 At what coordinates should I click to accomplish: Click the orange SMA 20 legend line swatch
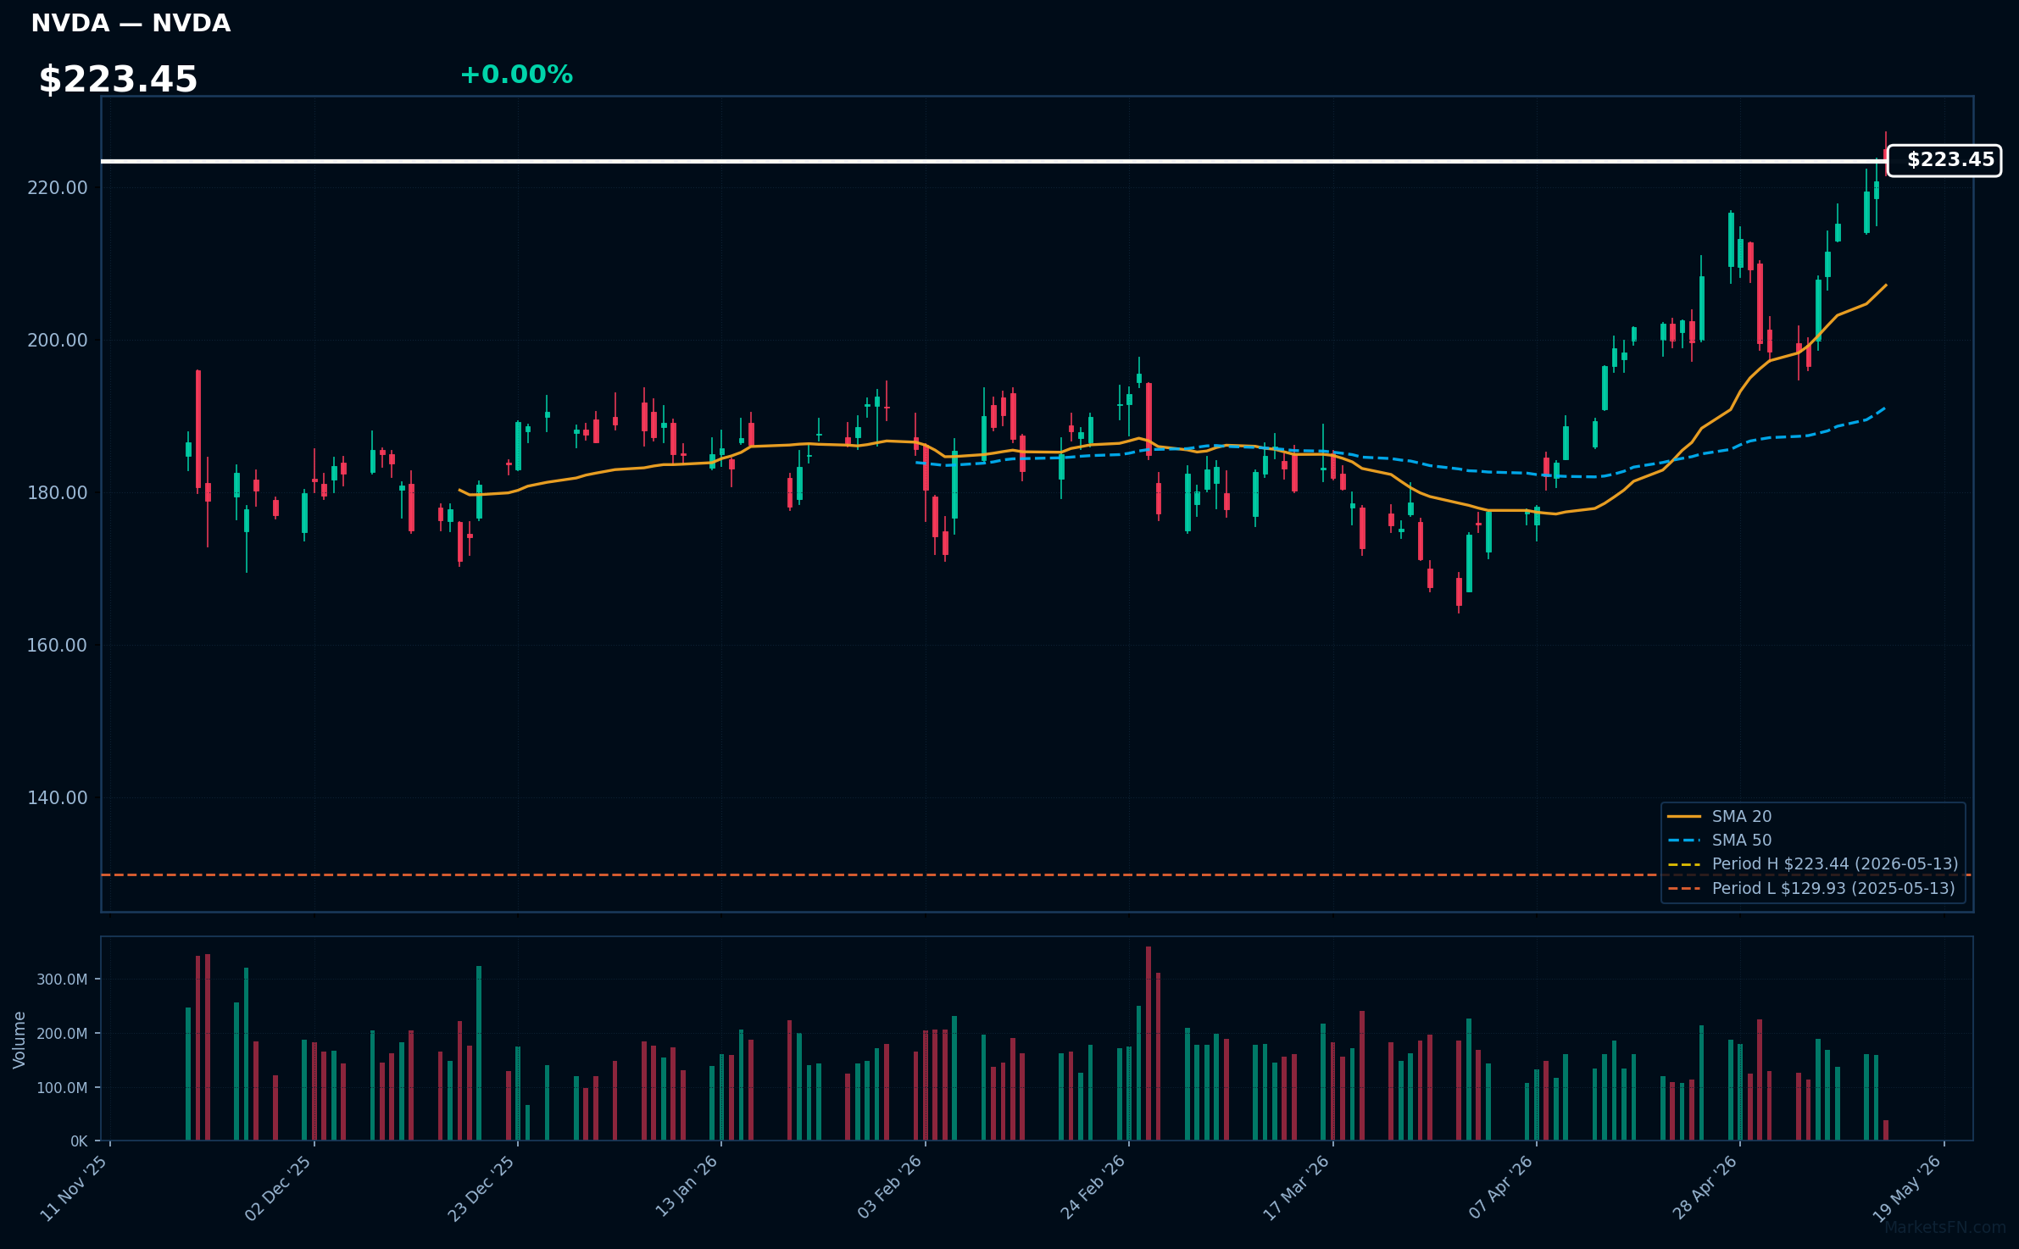point(1683,817)
